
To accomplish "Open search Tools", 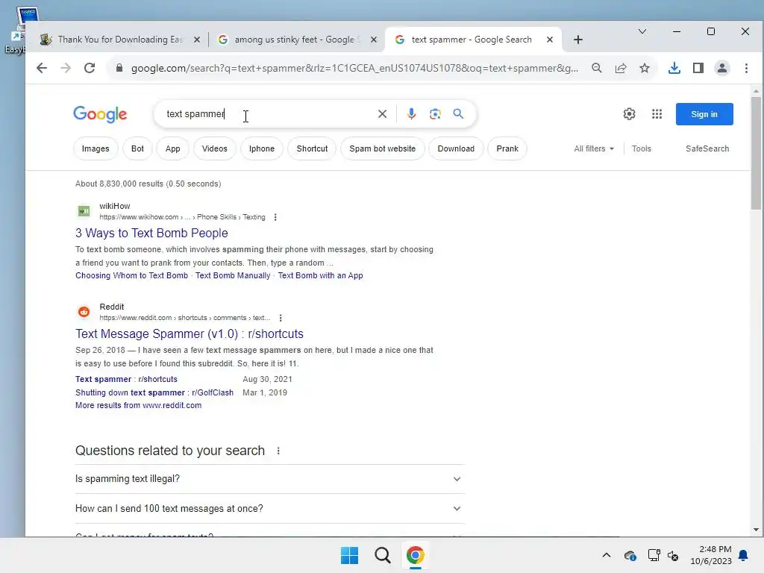I will tap(641, 148).
